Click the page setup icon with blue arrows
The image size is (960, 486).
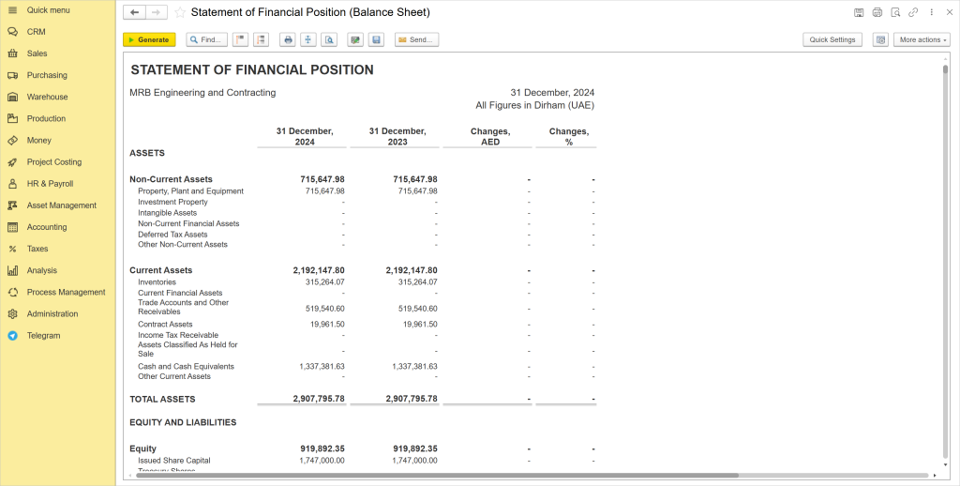point(307,39)
